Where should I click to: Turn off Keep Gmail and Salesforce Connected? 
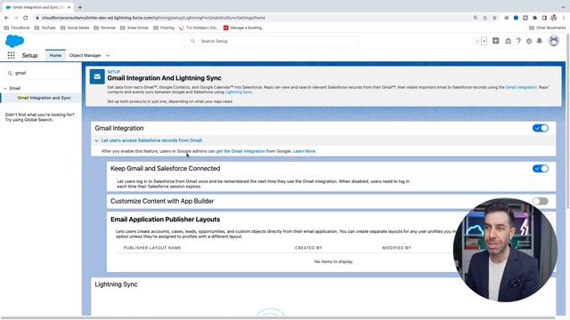(541, 168)
